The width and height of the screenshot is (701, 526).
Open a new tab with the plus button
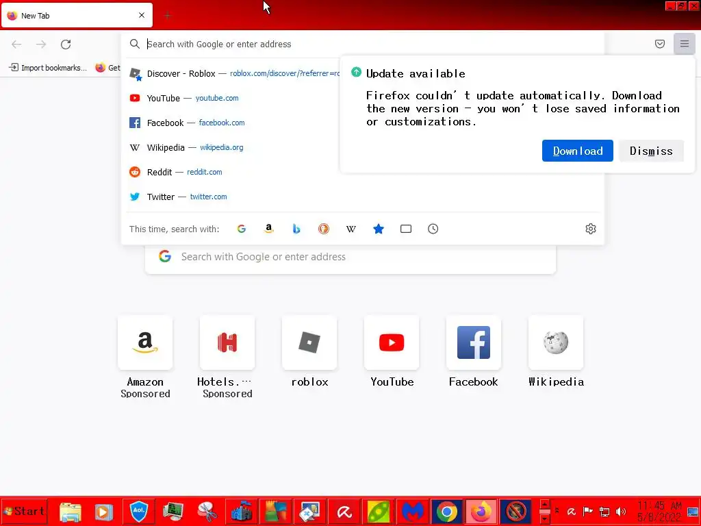coord(168,16)
